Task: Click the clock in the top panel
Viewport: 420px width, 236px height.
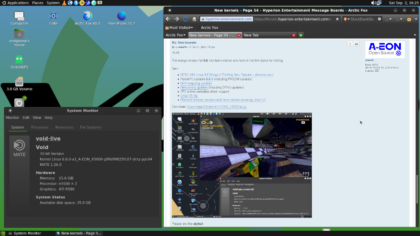Action: [404, 3]
